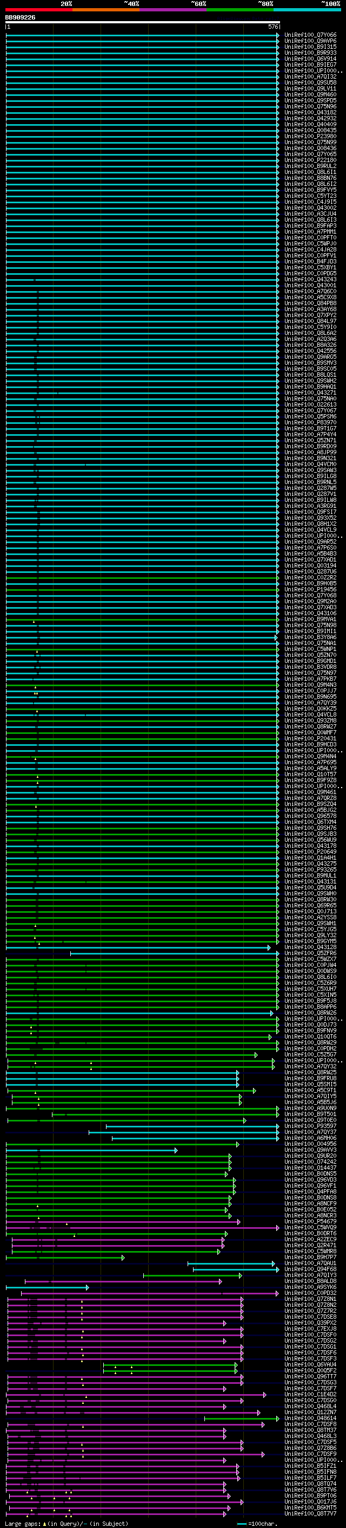
Task: Click the cyan ~100% identity legend segment
Action: point(307,10)
